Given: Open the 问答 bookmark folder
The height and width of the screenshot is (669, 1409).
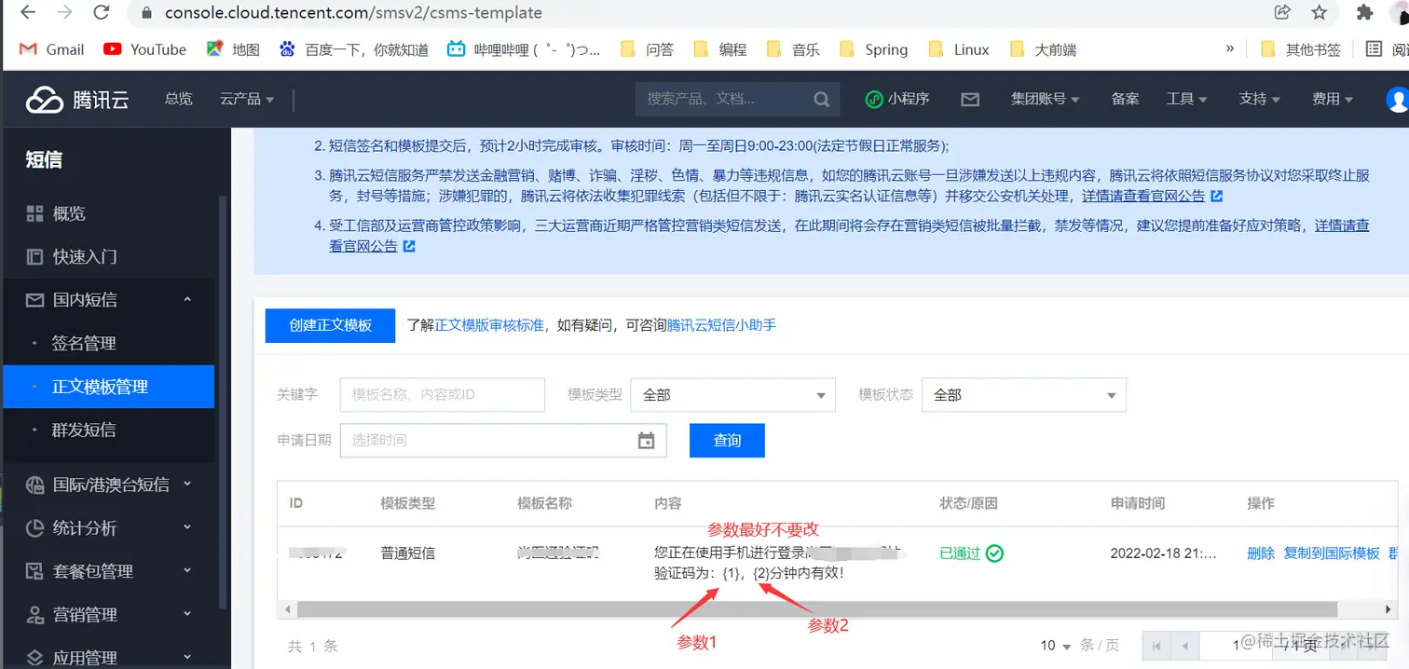Looking at the screenshot, I should coord(647,49).
